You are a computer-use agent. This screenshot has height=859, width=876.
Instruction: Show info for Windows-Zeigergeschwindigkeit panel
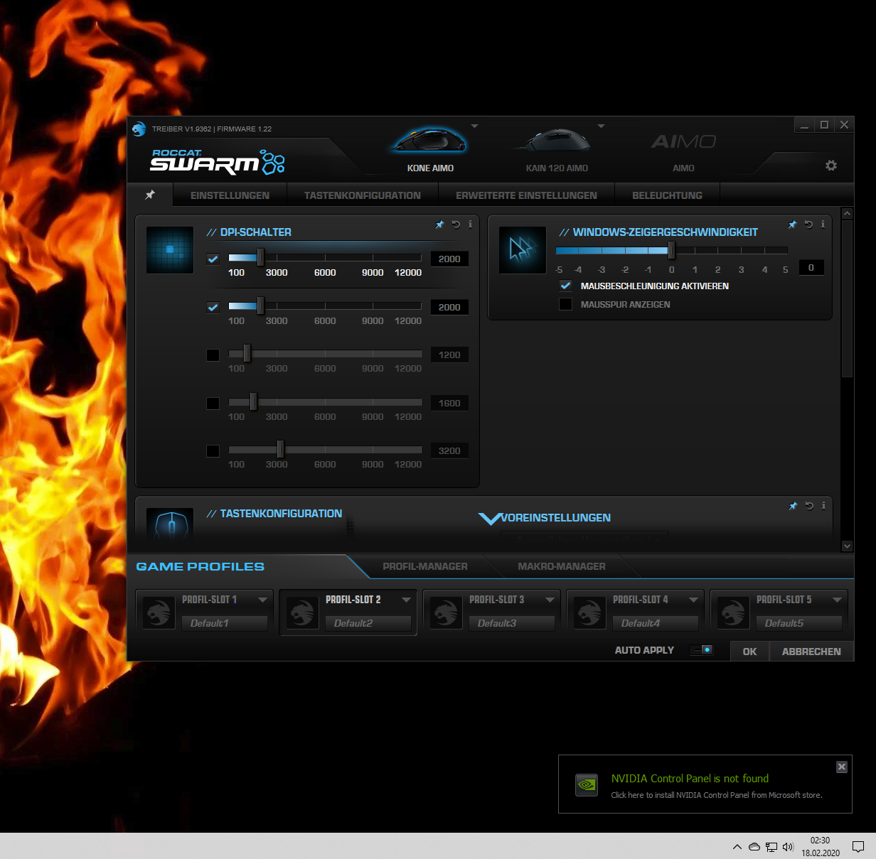[823, 224]
